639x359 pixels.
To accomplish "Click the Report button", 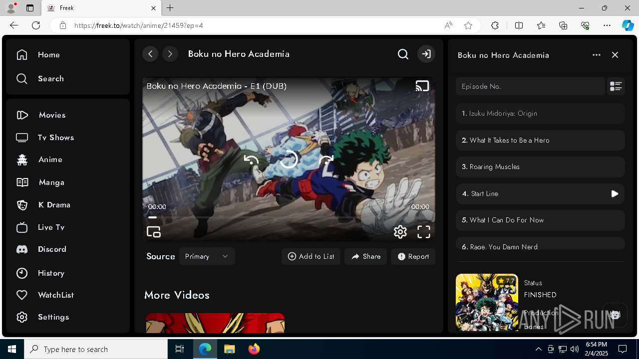I will 413,256.
